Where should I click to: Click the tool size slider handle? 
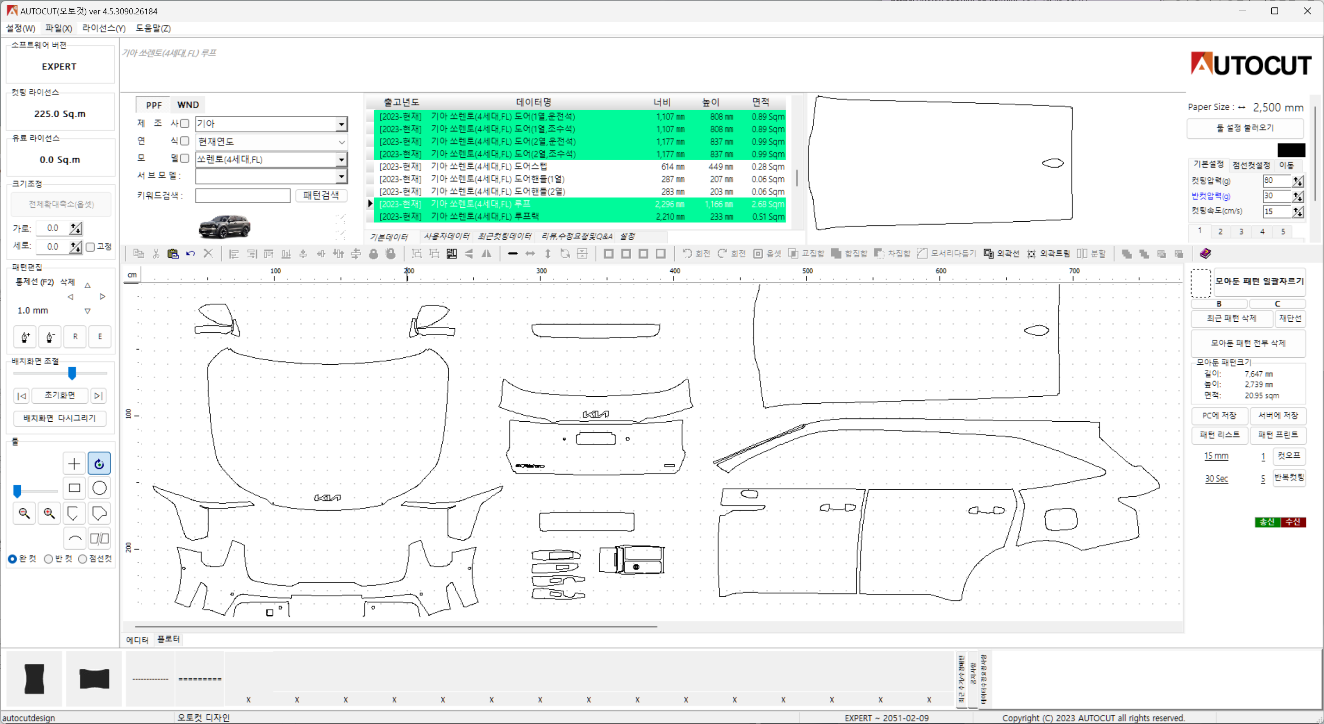click(x=18, y=491)
